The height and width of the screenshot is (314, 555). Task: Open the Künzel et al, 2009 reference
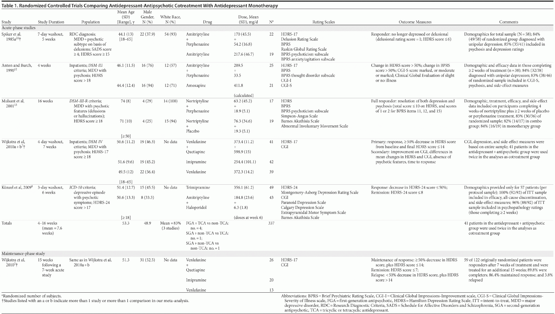coord(17,188)
